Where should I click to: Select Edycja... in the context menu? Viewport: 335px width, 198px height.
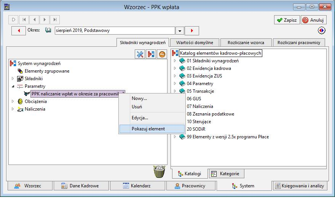pyautogui.click(x=140, y=118)
